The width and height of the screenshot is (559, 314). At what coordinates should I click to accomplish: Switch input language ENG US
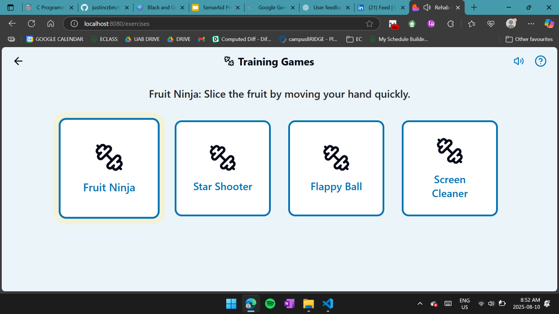[465, 304]
